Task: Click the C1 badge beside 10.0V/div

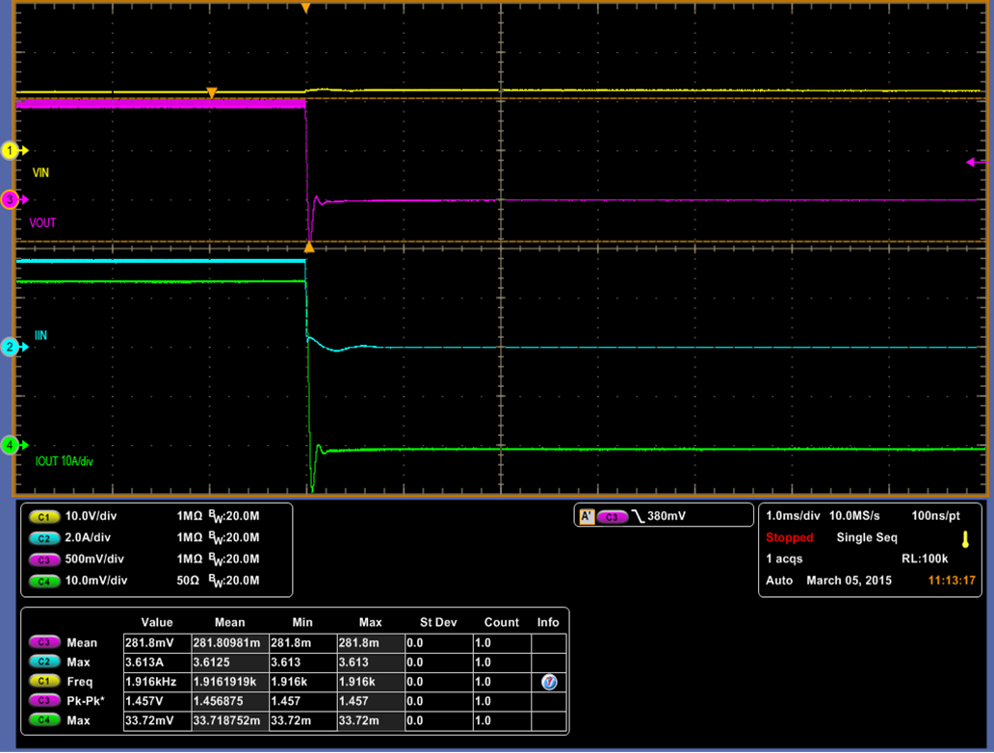Action: (43, 517)
